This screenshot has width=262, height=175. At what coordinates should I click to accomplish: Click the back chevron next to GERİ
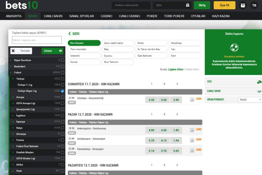(70, 34)
